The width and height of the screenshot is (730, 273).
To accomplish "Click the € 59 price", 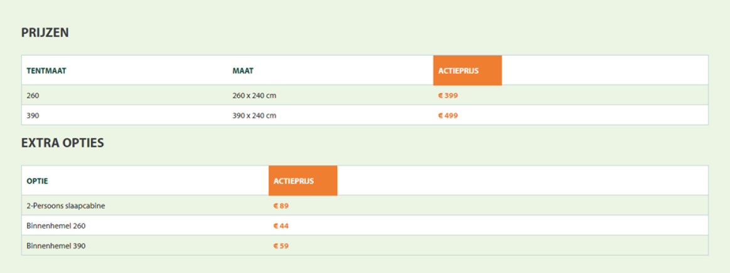I will 281,246.
